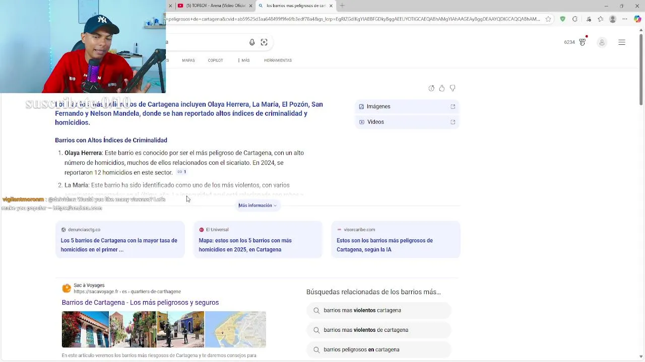This screenshot has width=645, height=362.
Task: Open El Universal homicidios map card
Action: 258,240
